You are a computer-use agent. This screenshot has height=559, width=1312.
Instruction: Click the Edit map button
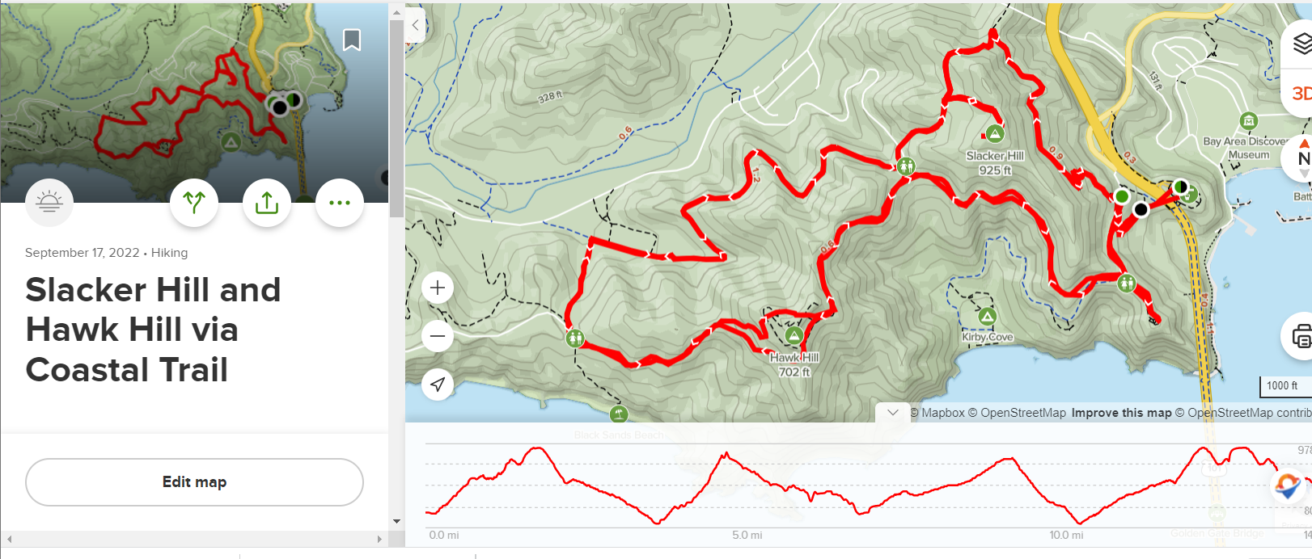tap(194, 482)
